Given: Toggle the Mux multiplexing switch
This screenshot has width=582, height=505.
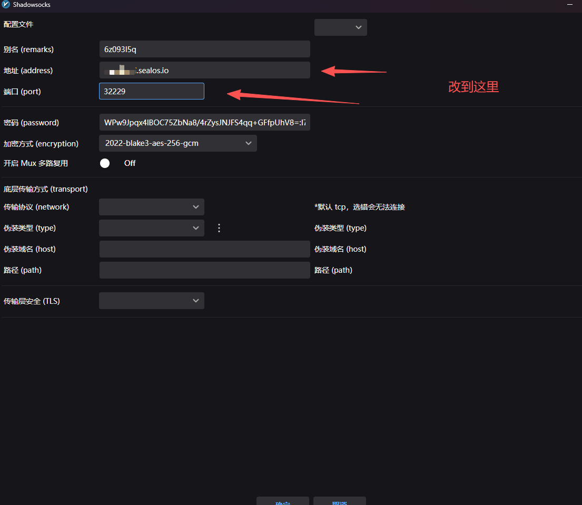Looking at the screenshot, I should 105,163.
